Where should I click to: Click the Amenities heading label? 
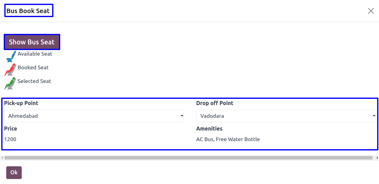[x=209, y=129]
